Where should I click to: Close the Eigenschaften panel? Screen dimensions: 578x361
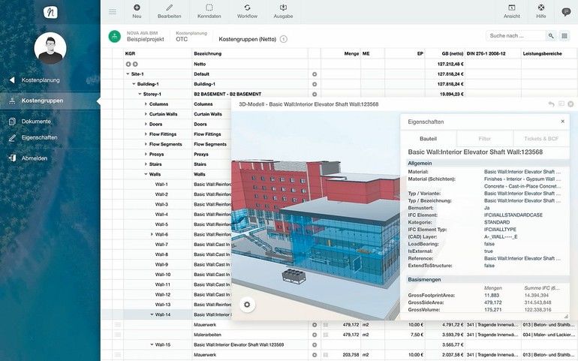point(562,121)
